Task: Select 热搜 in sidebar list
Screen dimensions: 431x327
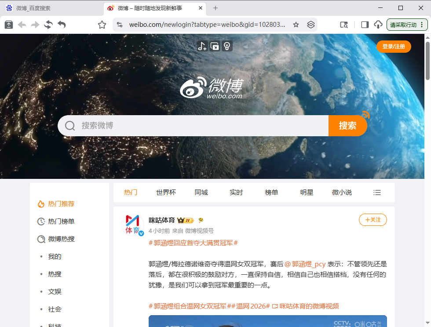Action: tap(55, 274)
